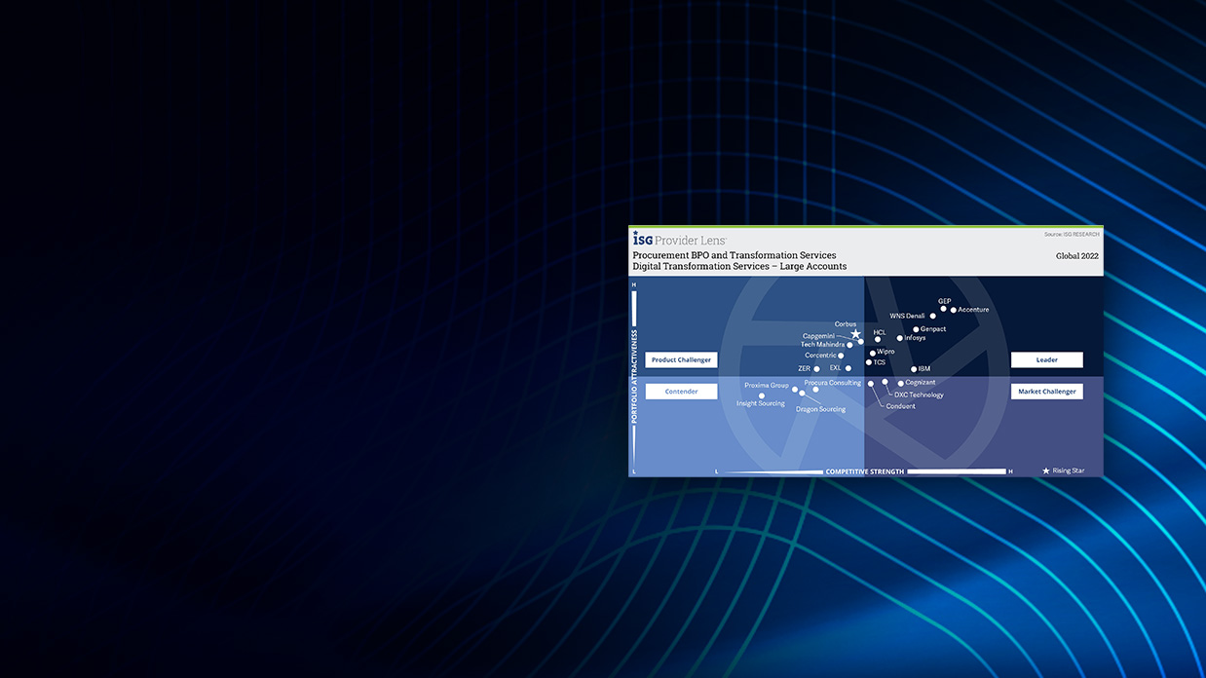Click the "Dragon Sourcing" provider label
The image size is (1206, 678).
[821, 409]
